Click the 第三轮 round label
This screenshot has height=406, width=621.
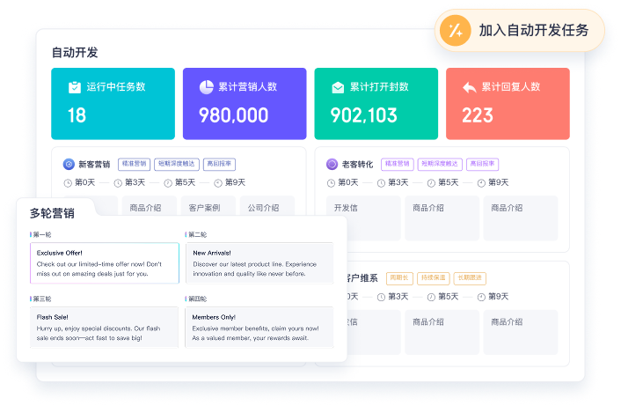(x=42, y=299)
